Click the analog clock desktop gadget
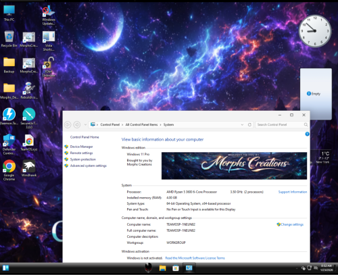The width and height of the screenshot is (338, 275). pyautogui.click(x=315, y=31)
